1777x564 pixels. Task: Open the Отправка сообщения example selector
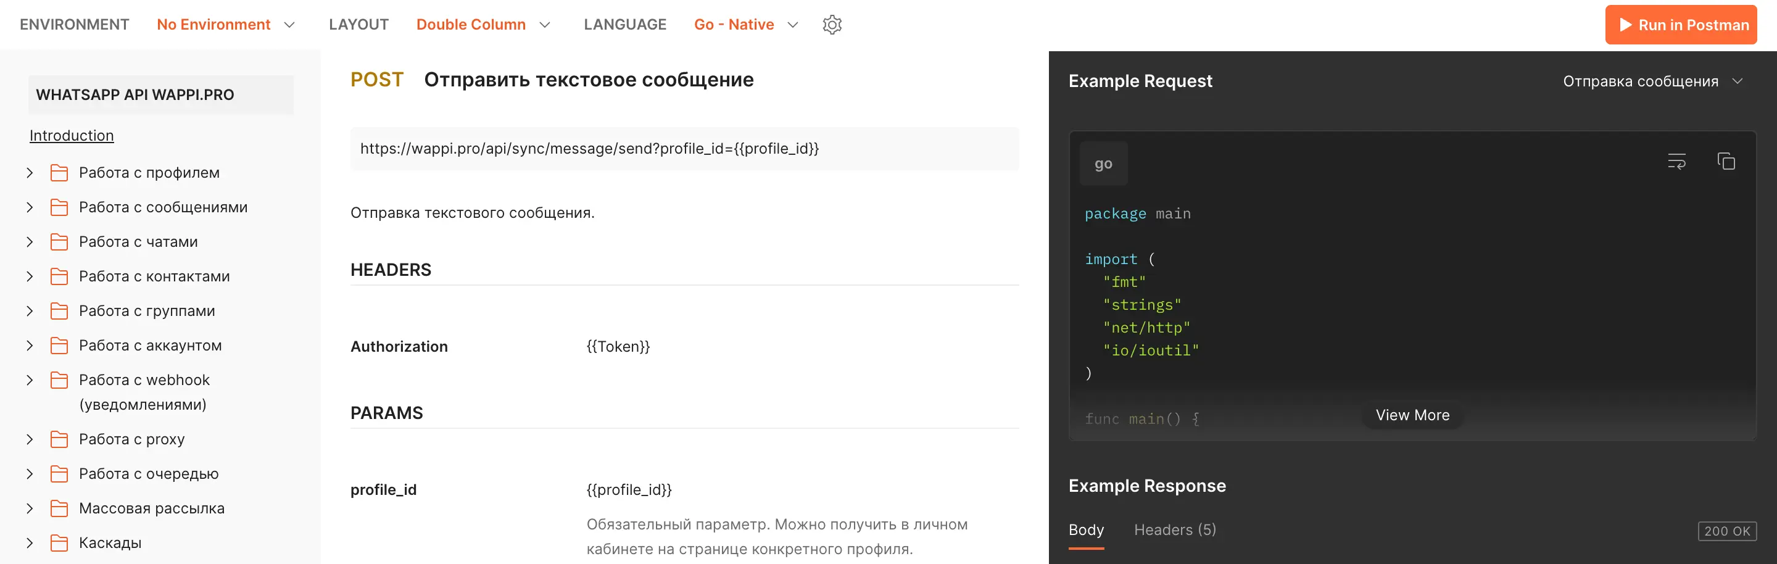point(1652,81)
